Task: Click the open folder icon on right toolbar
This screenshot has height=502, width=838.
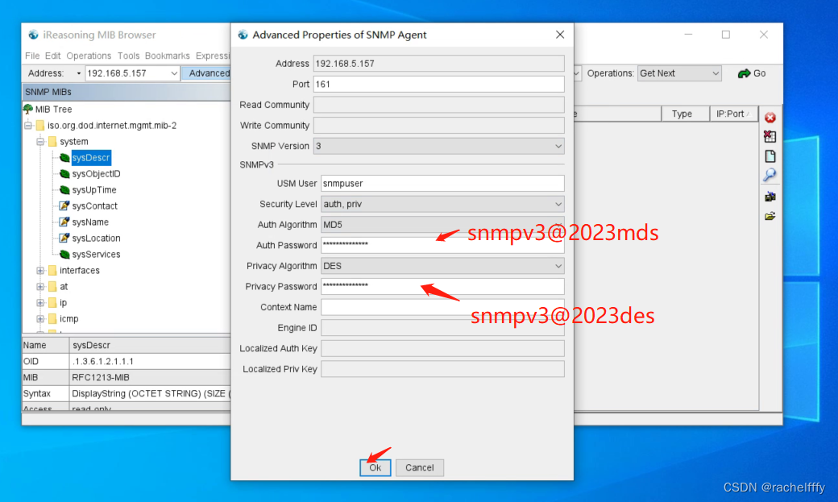Action: pos(770,215)
